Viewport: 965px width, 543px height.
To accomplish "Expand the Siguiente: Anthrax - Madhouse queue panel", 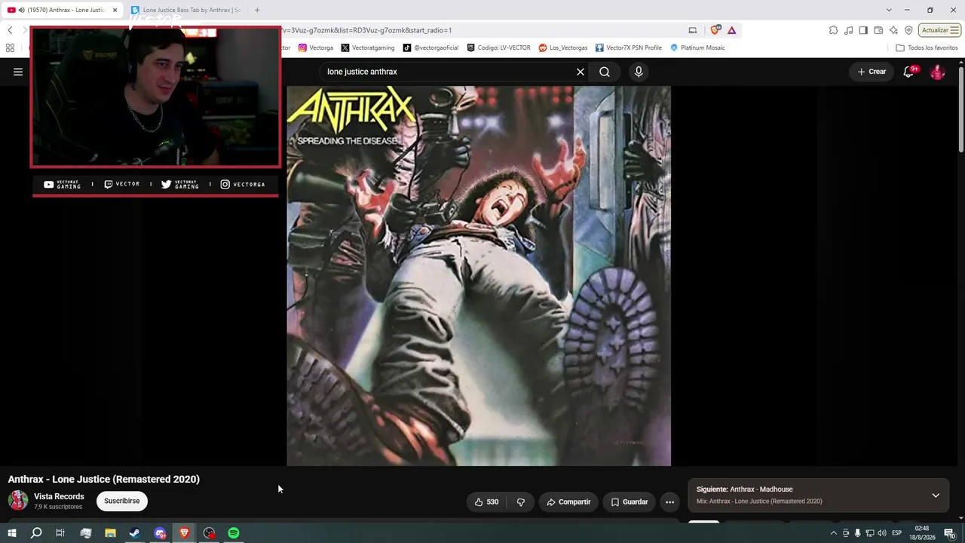I will (x=936, y=495).
